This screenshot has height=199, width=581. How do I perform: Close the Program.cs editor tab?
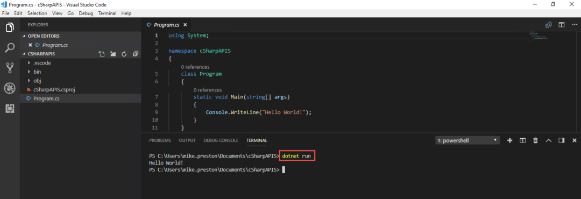click(185, 25)
